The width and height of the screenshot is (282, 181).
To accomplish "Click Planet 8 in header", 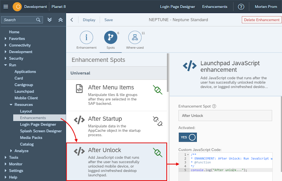I will pos(59,7).
